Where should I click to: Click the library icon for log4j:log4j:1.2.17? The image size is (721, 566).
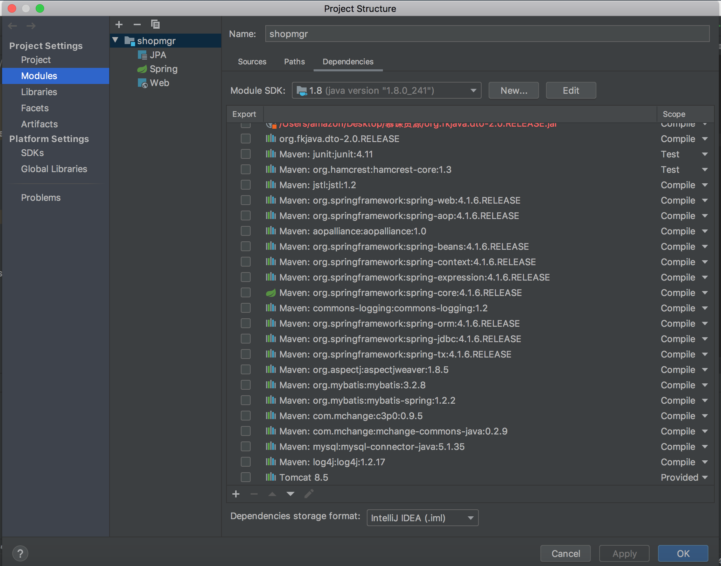click(271, 462)
